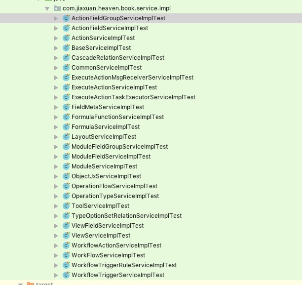Screen dimensions: 302x285
Task: Click the package folder icon of com.jiaxuan.heaven.book.service.impl
Action: click(x=57, y=8)
